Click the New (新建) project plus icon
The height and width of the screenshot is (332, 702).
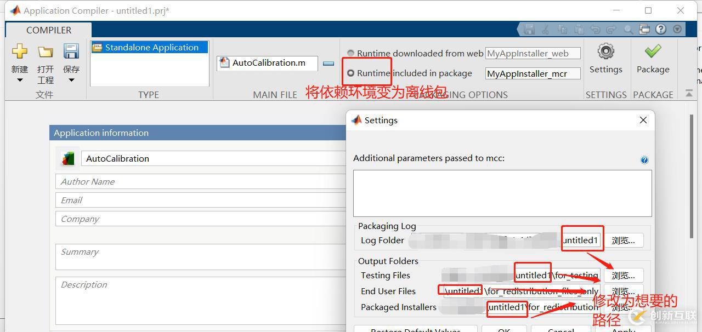point(20,52)
